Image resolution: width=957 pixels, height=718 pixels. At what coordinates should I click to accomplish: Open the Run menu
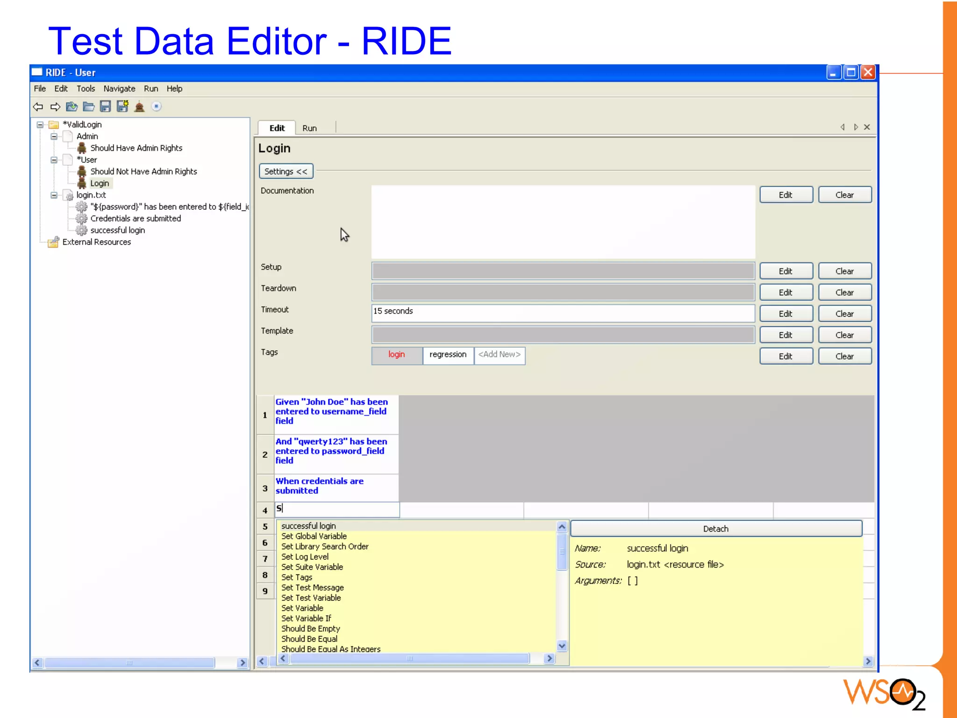coord(151,89)
